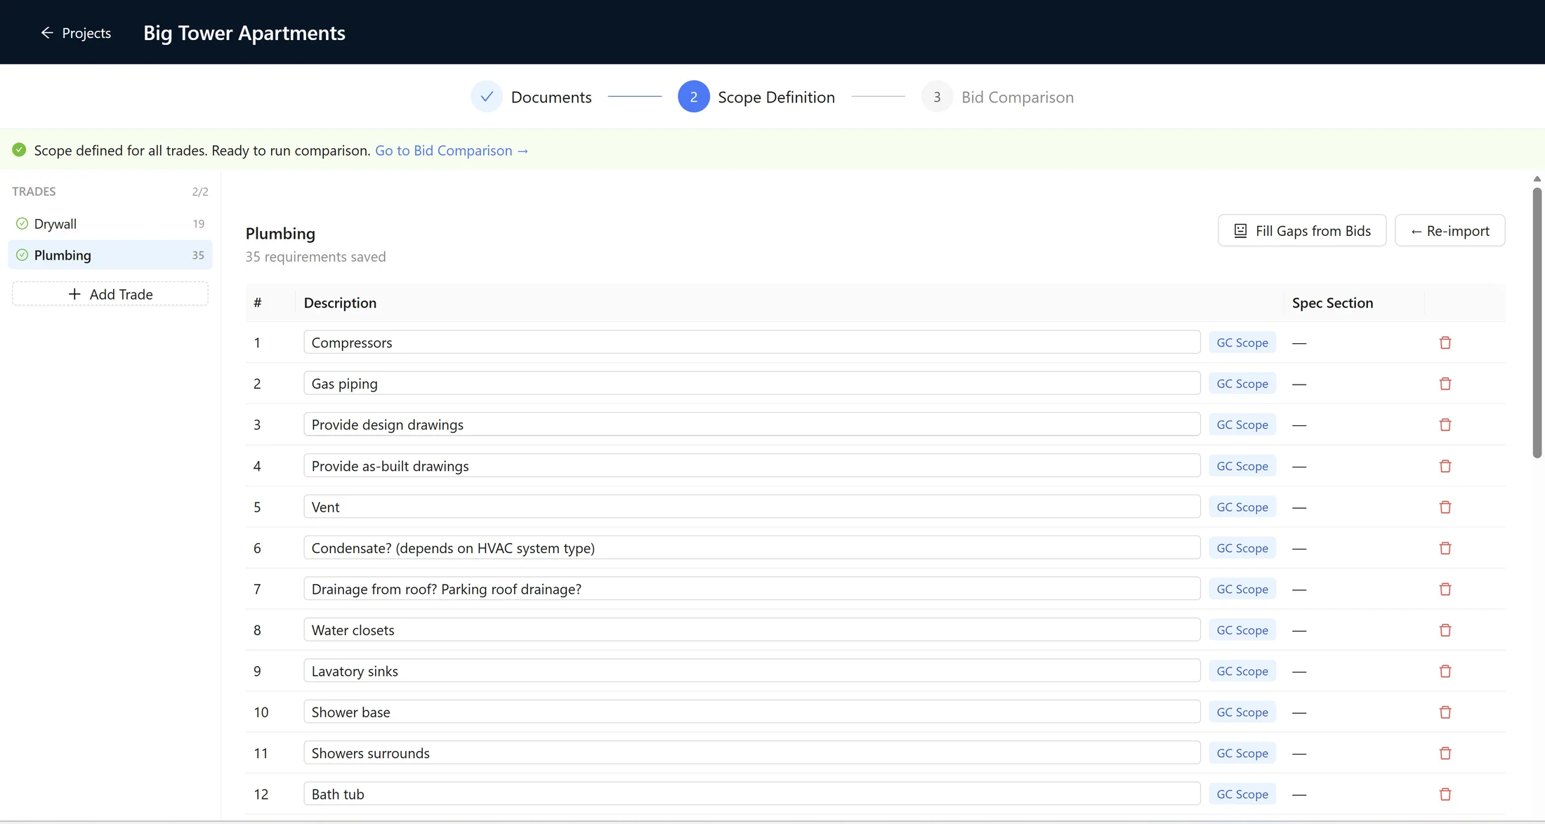Open the Documents step

532,97
